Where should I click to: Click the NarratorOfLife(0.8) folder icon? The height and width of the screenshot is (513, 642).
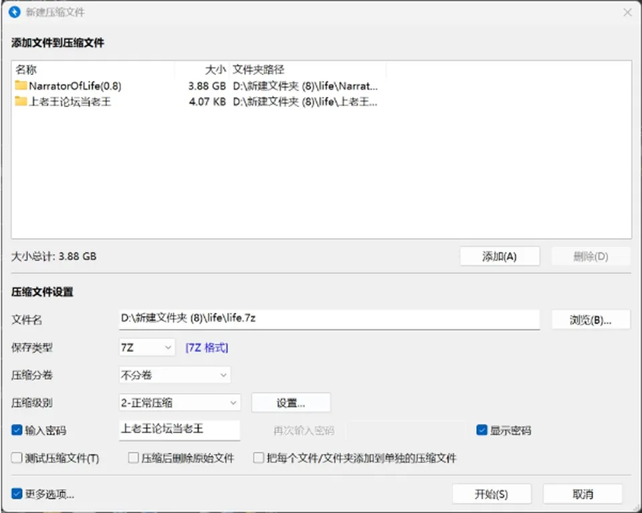coord(21,85)
